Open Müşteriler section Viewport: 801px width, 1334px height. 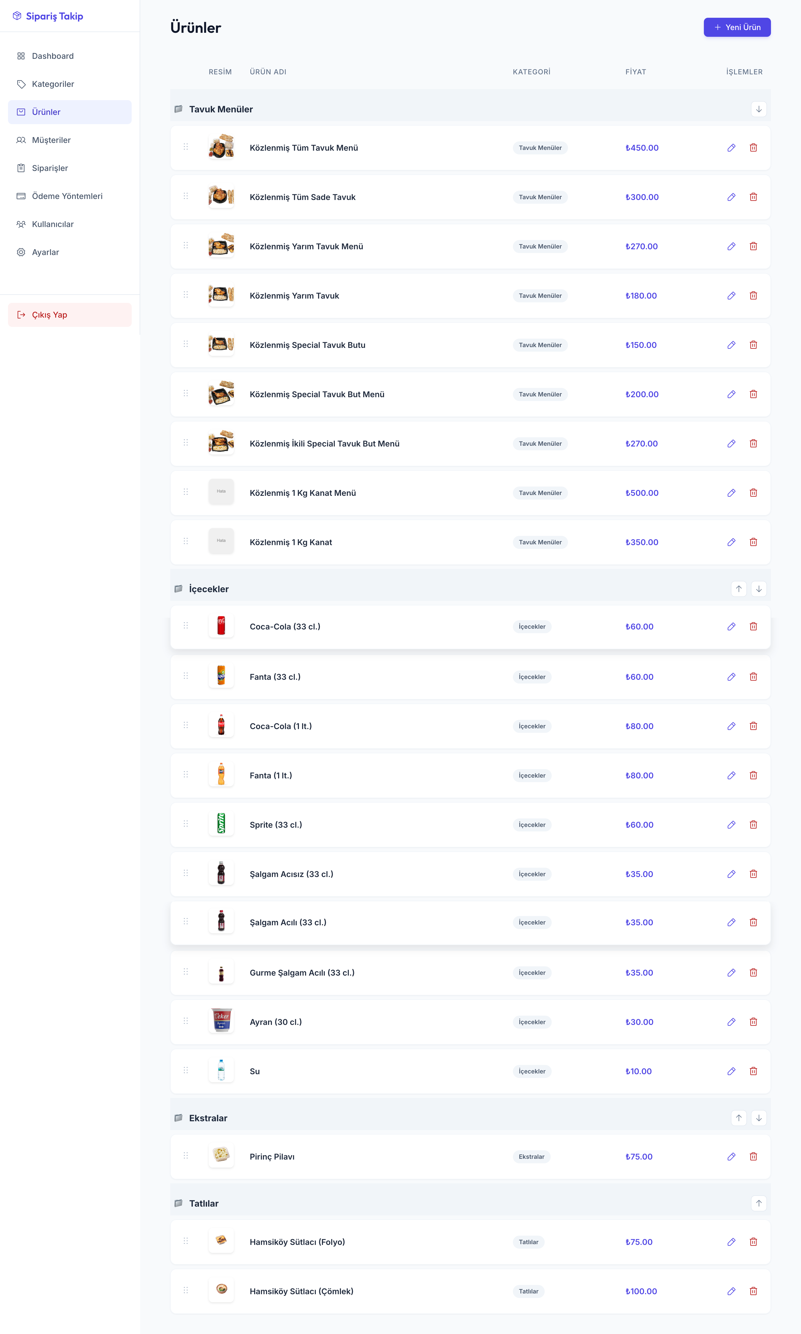(70, 140)
